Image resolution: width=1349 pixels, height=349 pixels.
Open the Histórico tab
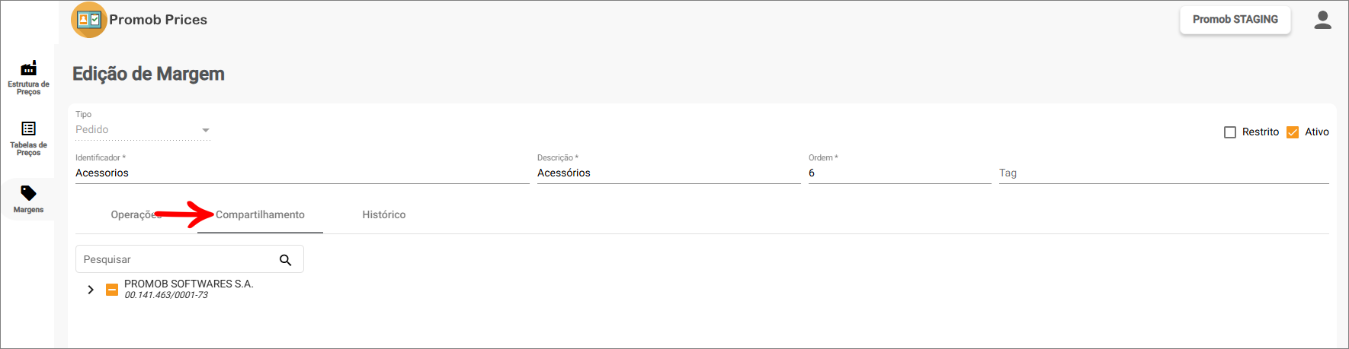coord(384,215)
